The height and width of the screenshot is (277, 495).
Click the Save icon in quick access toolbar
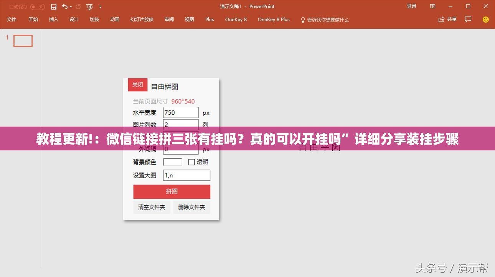click(54, 7)
